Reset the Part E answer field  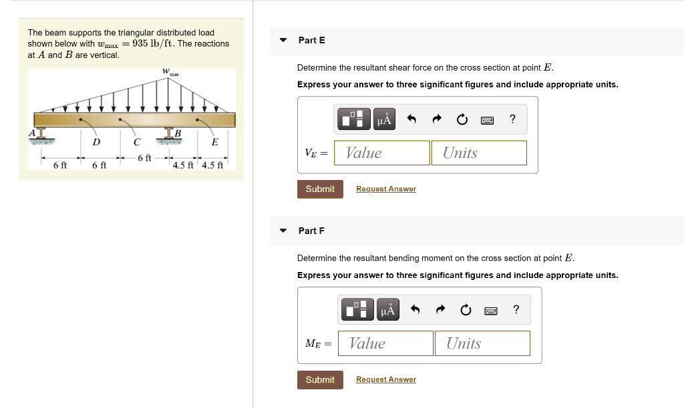pyautogui.click(x=462, y=120)
